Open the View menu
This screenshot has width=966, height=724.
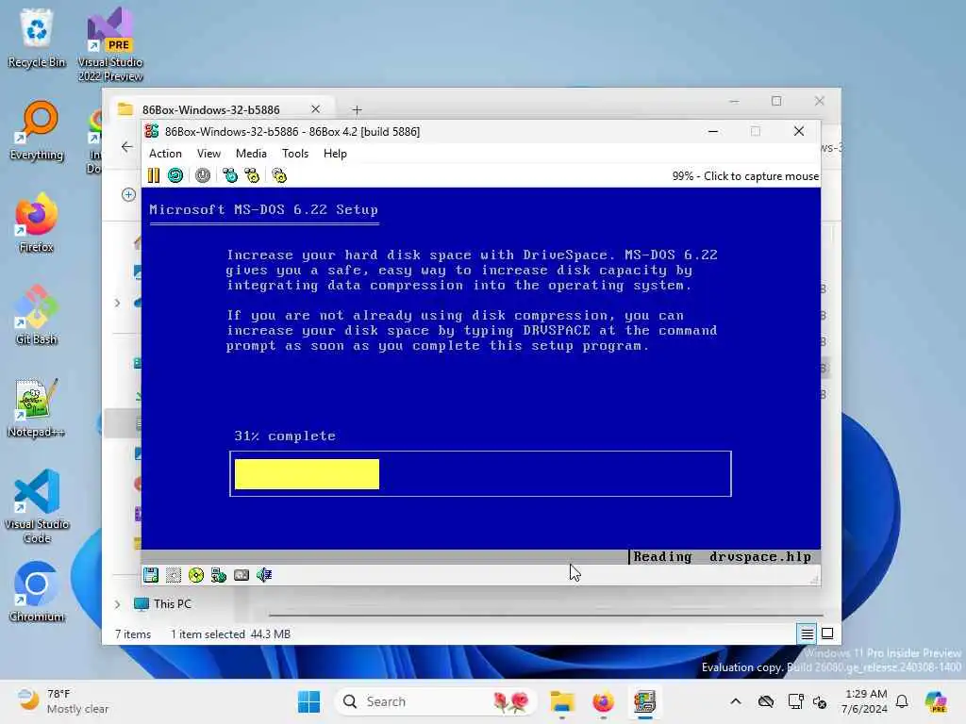point(208,154)
